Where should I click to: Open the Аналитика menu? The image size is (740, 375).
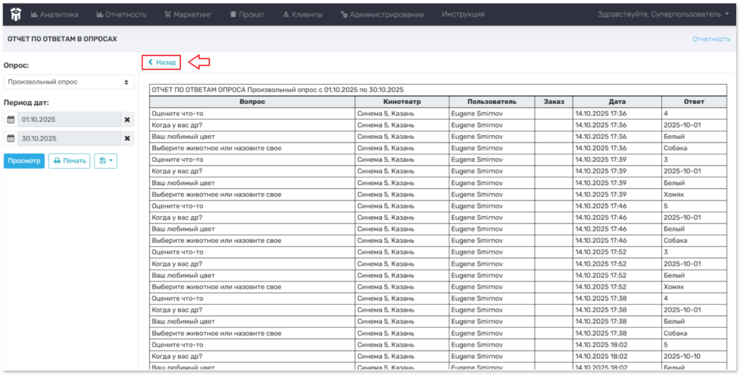55,14
